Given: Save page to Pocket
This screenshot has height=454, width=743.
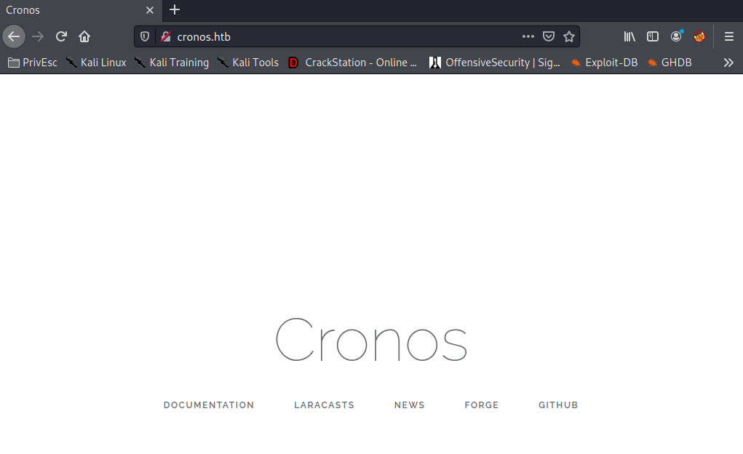Looking at the screenshot, I should pos(549,36).
